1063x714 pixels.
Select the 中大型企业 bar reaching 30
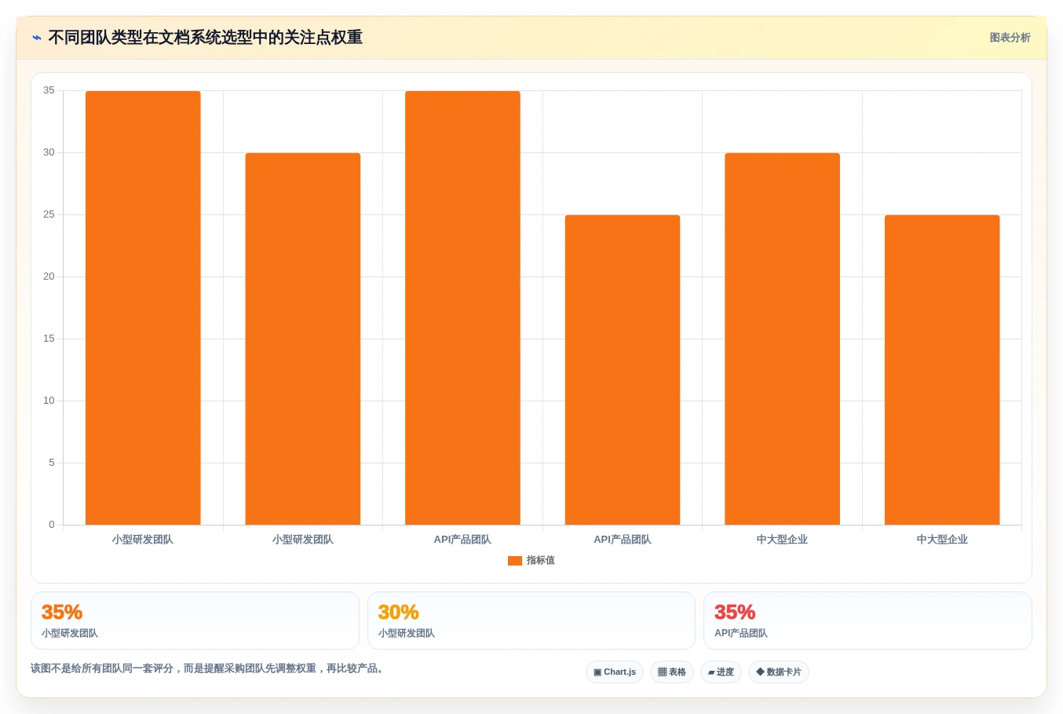[782, 339]
